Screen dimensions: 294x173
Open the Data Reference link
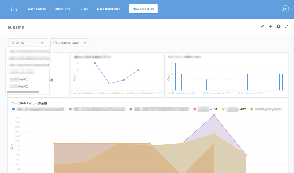pos(108,9)
